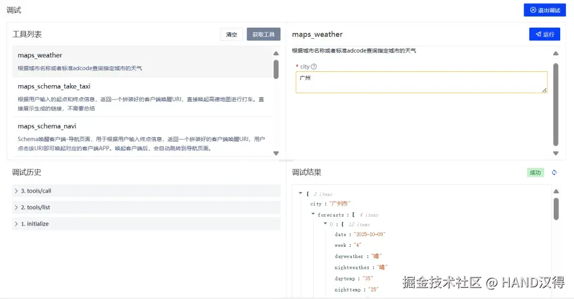The image size is (574, 299).
Task: Click result panel scrollbar up arrow
Action: pyautogui.click(x=556, y=192)
